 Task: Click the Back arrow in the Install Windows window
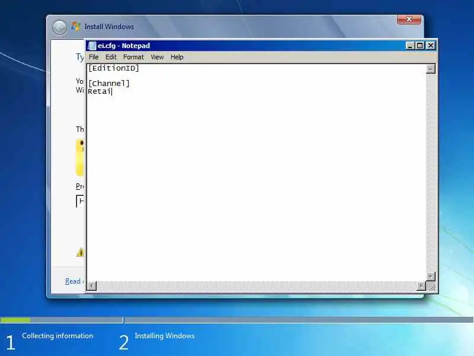point(59,27)
